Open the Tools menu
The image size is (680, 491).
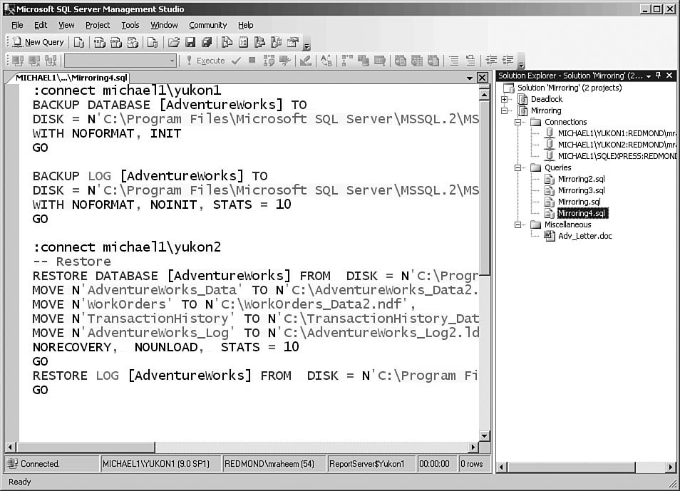pyautogui.click(x=130, y=25)
